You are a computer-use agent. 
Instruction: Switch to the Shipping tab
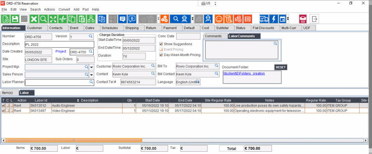(x=132, y=28)
